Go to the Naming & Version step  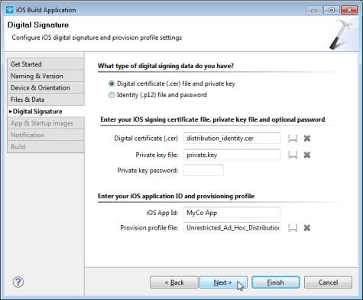(x=46, y=76)
